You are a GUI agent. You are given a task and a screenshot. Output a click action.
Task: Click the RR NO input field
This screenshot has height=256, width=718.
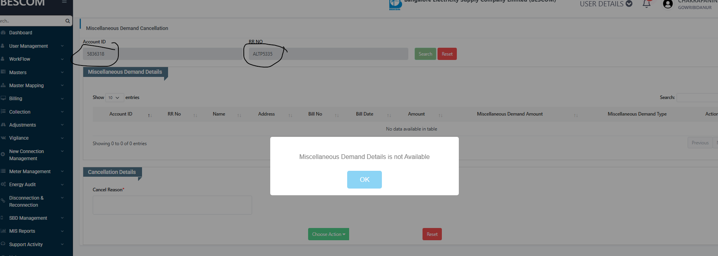(x=328, y=54)
